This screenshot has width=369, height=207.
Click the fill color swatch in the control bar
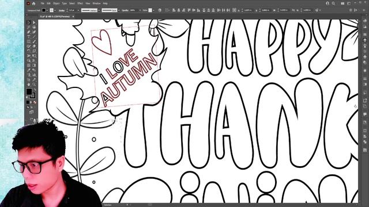point(44,10)
